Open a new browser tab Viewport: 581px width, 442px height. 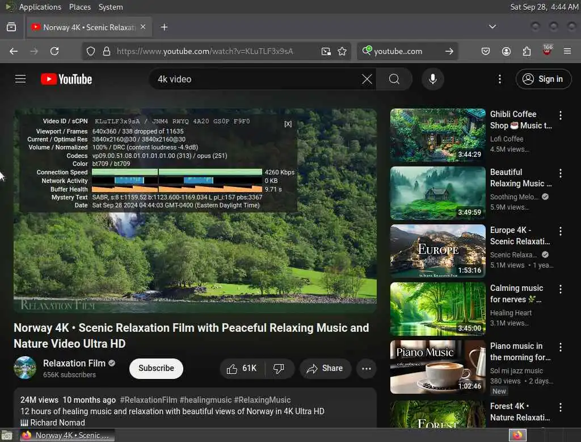pos(164,27)
